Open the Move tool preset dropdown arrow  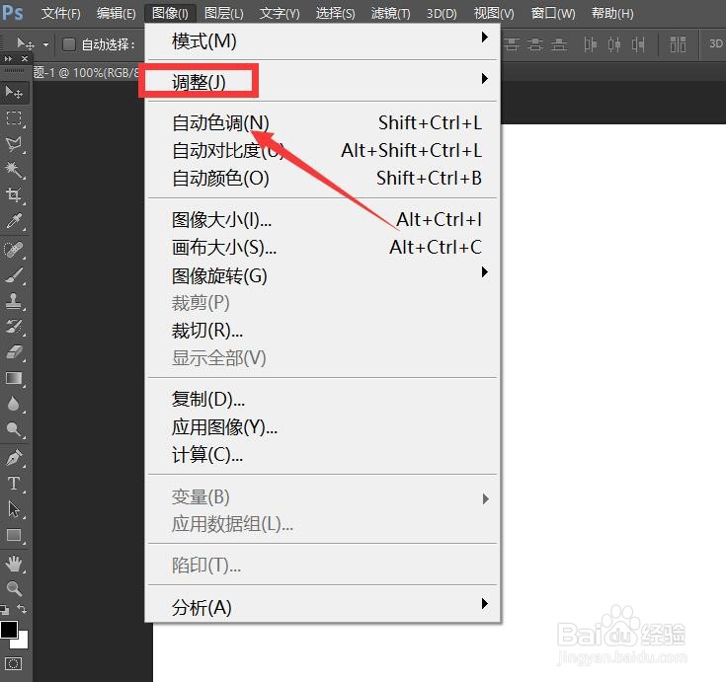[45, 44]
